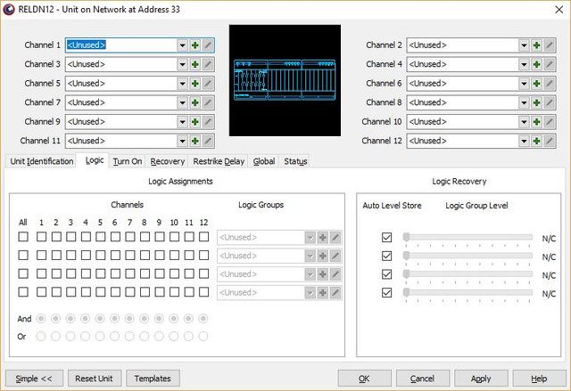Click the pencil icon for Channel 2
The width and height of the screenshot is (571, 391).
coord(550,45)
